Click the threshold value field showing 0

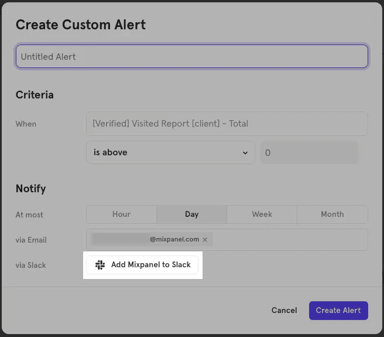tap(308, 152)
